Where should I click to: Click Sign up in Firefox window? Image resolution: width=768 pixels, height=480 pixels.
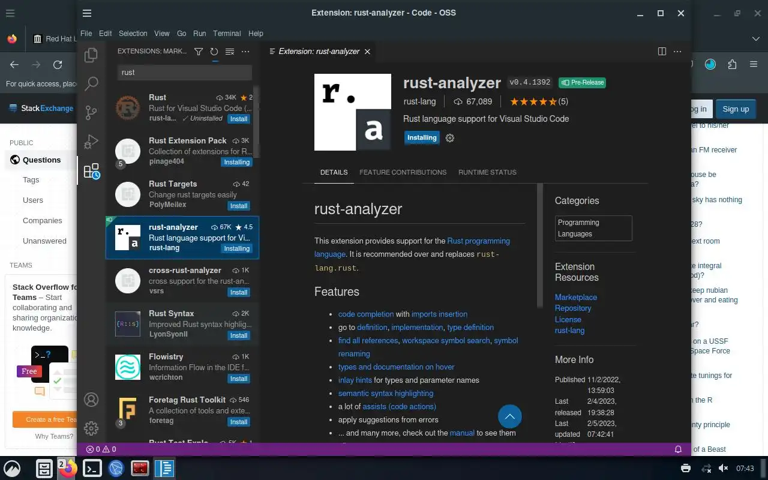tap(736, 109)
